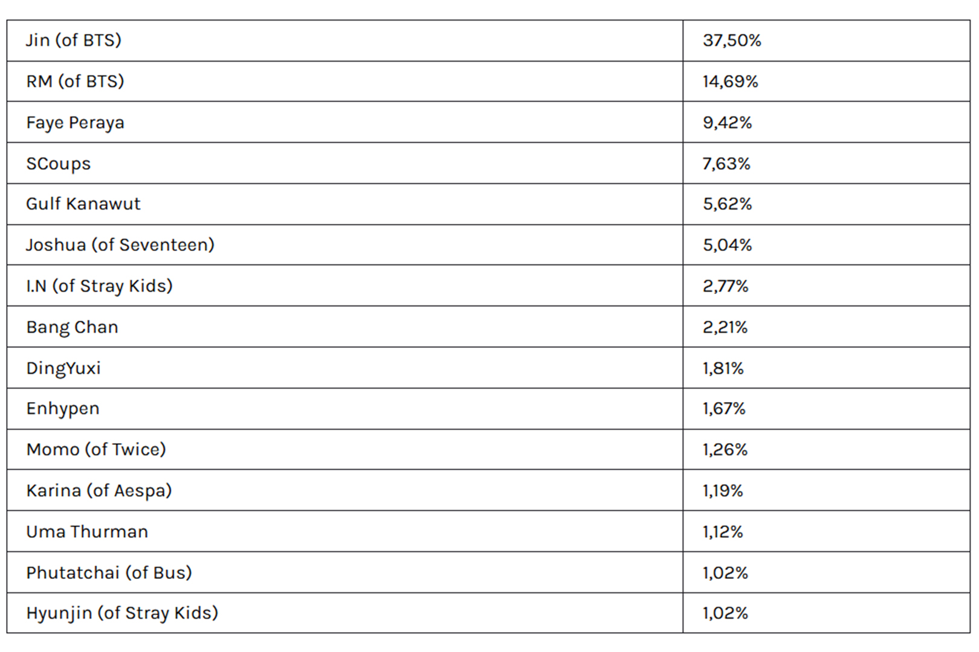Select Momo (of Twice) cell

[95, 450]
